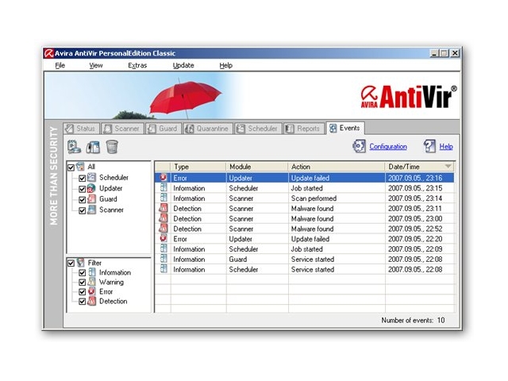508x381 pixels.
Task: Click detection icon of 23:11 Malware found row
Action: point(164,208)
